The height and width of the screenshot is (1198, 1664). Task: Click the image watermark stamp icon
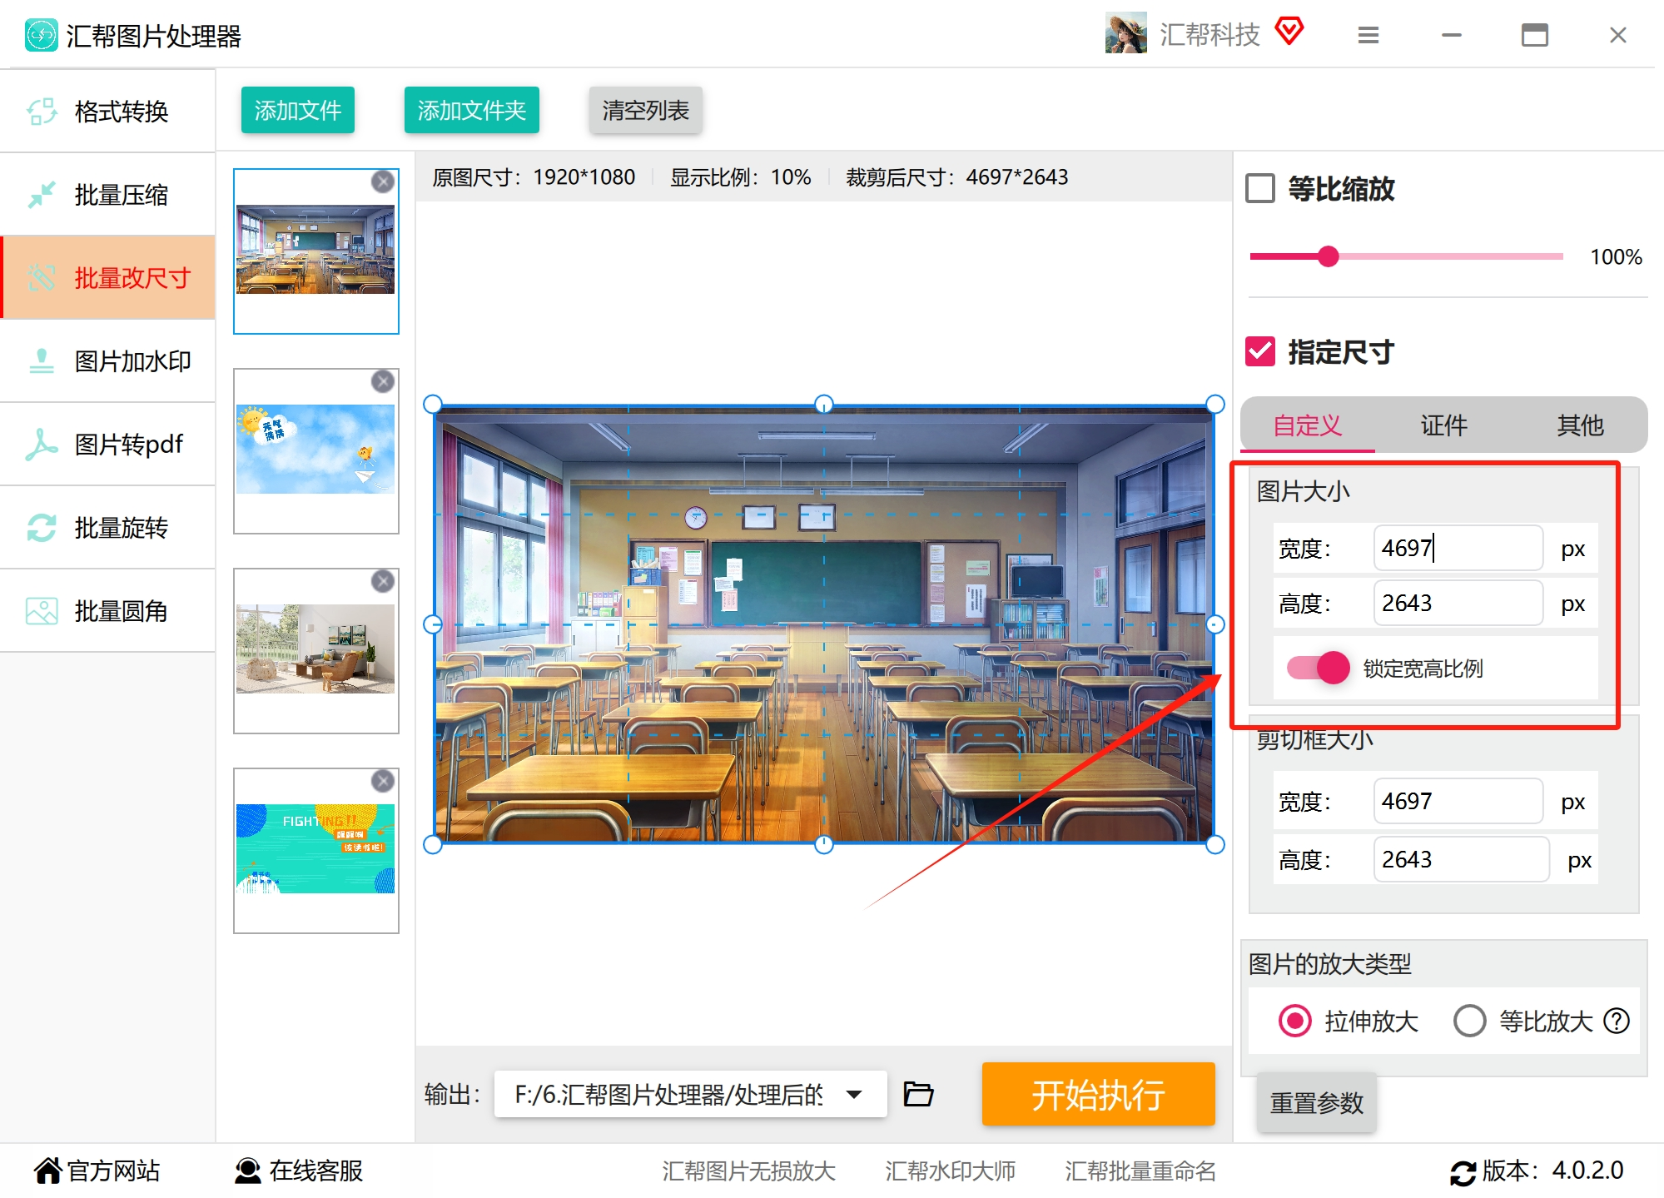[42, 361]
